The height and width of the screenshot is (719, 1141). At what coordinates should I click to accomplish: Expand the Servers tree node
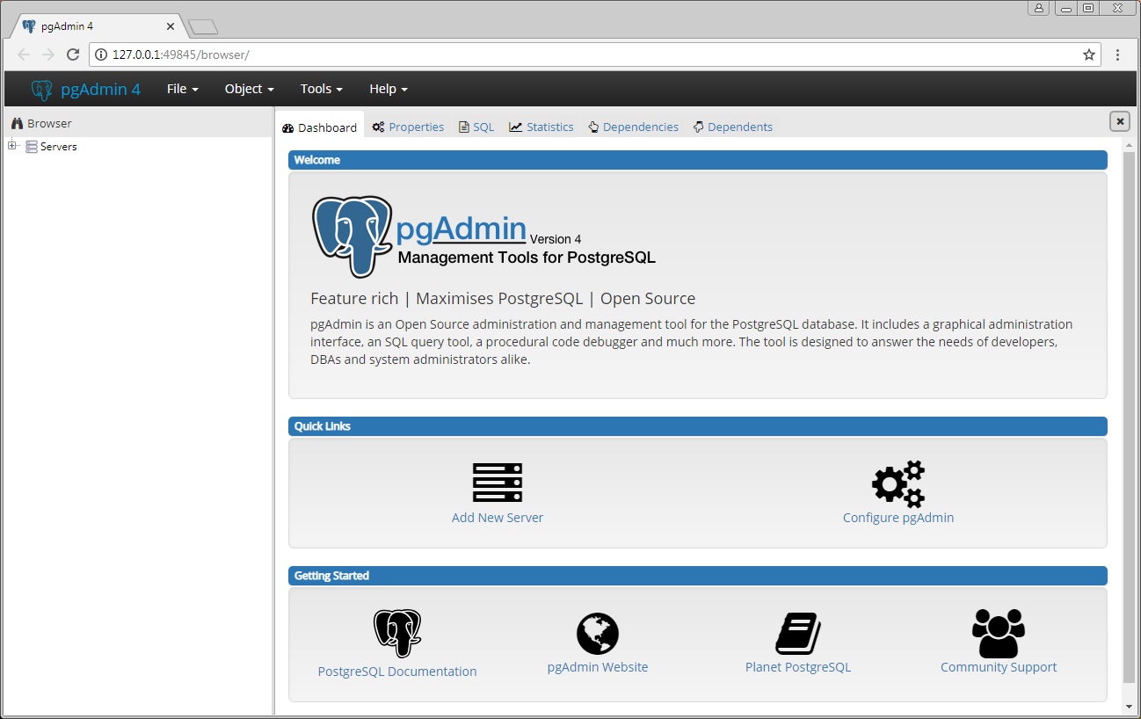coord(12,146)
